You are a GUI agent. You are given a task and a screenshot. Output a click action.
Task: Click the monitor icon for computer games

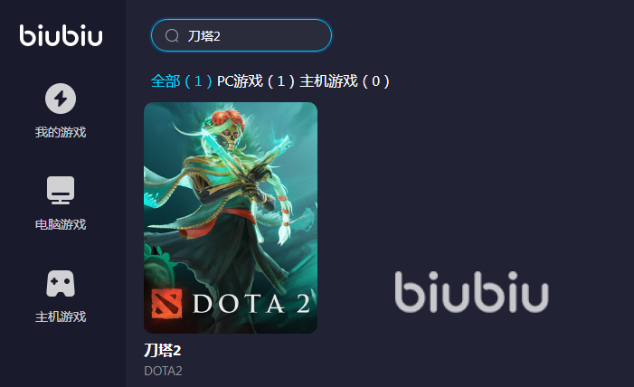click(61, 190)
